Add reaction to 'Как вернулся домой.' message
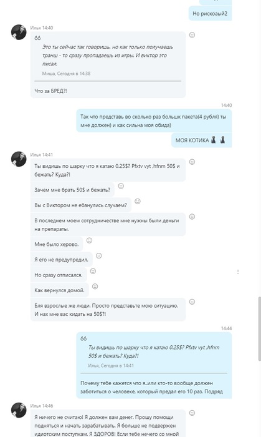This screenshot has height=437, width=261. [95, 286]
